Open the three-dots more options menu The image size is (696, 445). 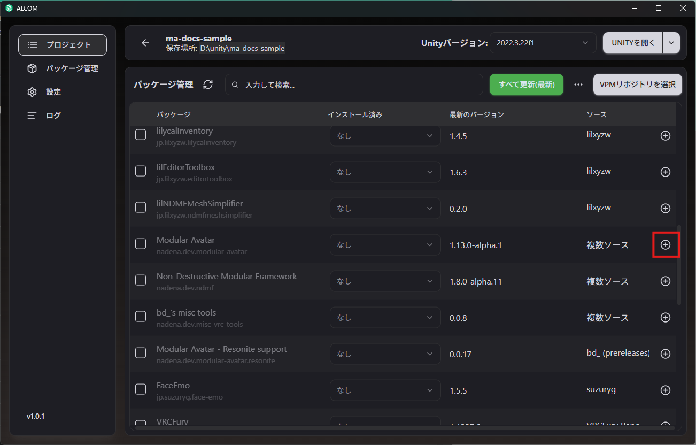coord(578,85)
